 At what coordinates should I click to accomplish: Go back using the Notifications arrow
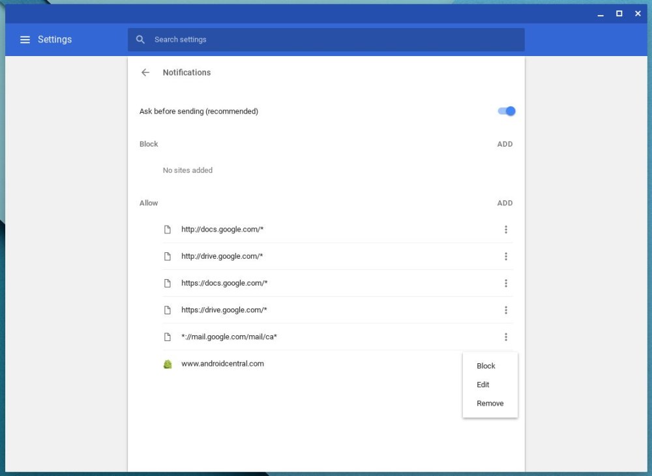[145, 72]
